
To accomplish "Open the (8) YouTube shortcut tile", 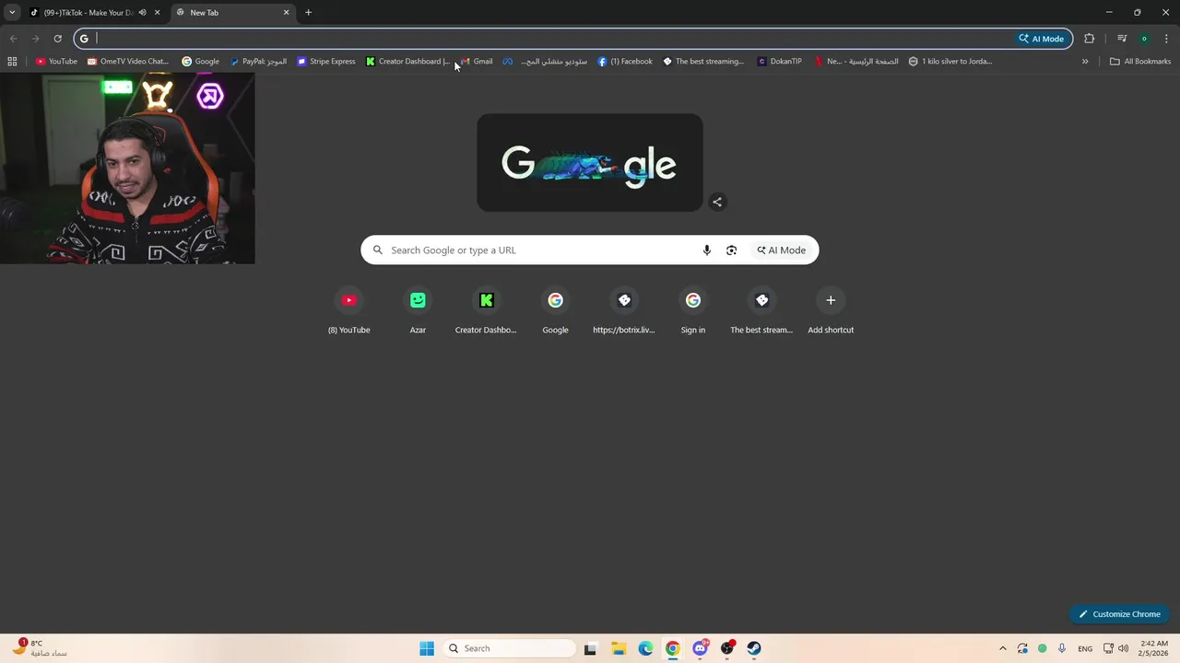I will (348, 311).
